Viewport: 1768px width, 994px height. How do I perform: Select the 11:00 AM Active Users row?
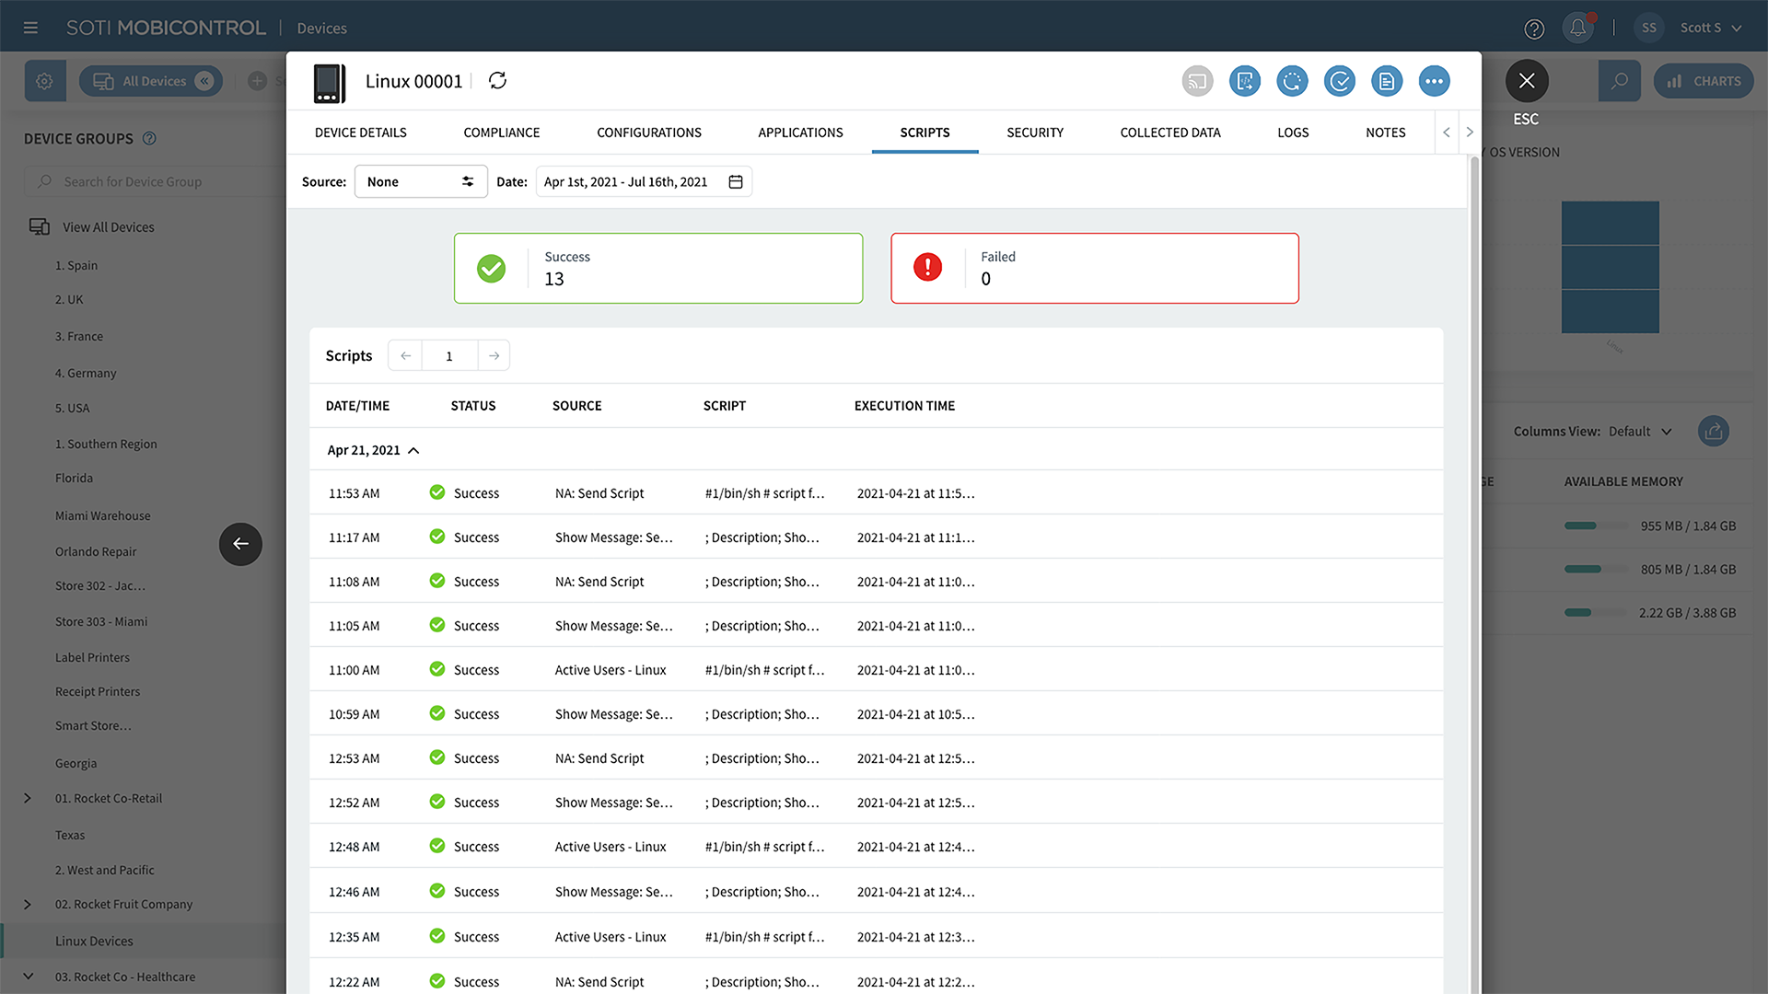pos(876,670)
